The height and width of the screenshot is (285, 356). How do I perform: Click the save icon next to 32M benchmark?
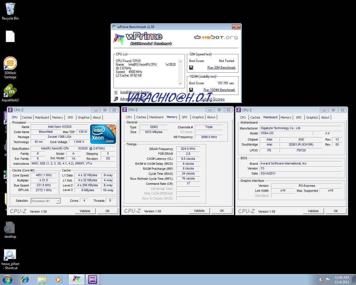[191, 68]
